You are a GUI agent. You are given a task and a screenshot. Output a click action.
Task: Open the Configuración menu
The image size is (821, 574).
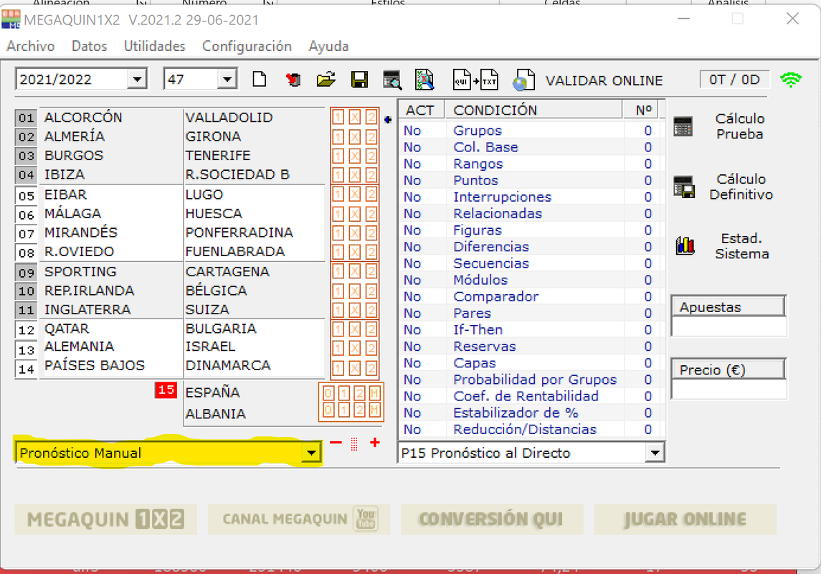(x=247, y=47)
